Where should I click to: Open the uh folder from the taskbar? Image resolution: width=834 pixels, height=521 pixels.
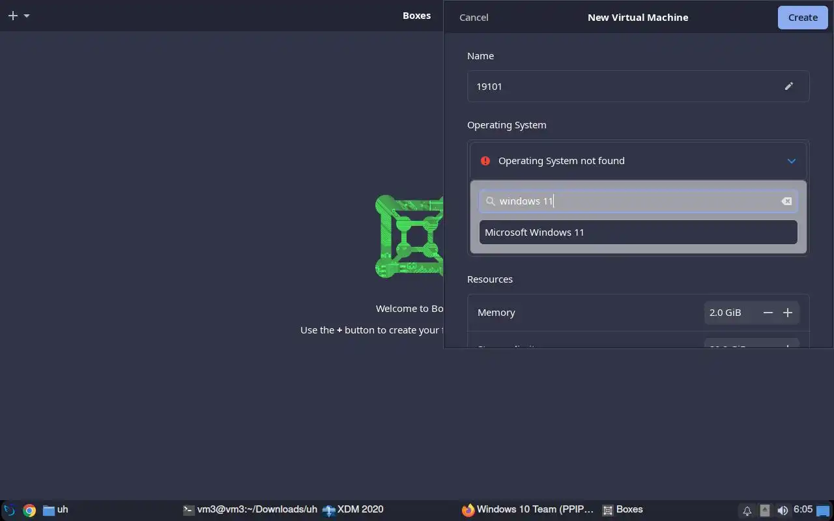[55, 510]
